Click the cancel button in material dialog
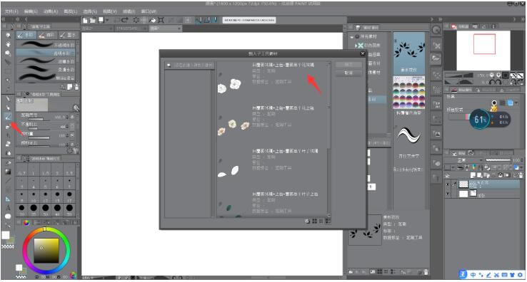The height and width of the screenshot is (282, 527). tap(348, 73)
